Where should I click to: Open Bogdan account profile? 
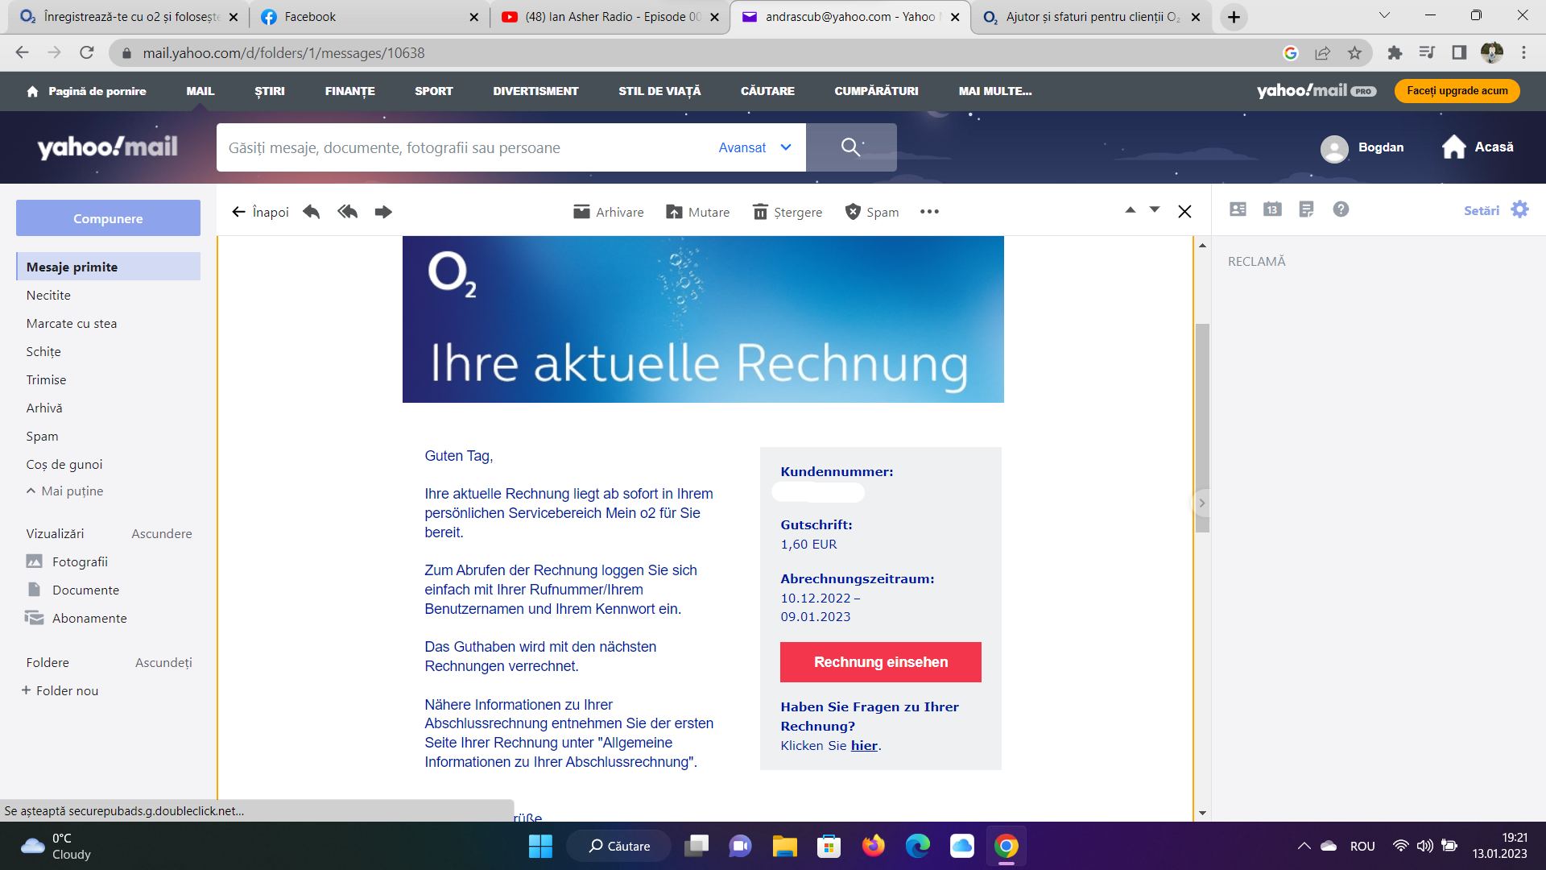coord(1362,147)
